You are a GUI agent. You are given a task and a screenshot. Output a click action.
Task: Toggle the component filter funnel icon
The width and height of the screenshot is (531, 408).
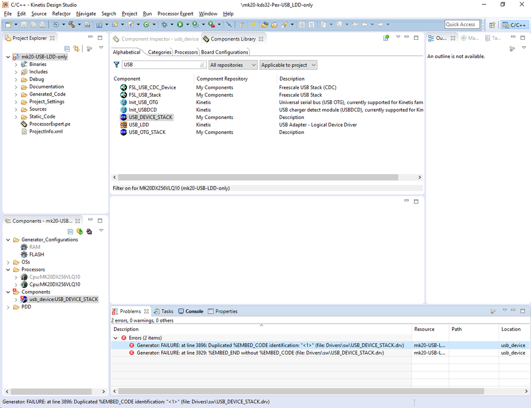pyautogui.click(x=116, y=65)
